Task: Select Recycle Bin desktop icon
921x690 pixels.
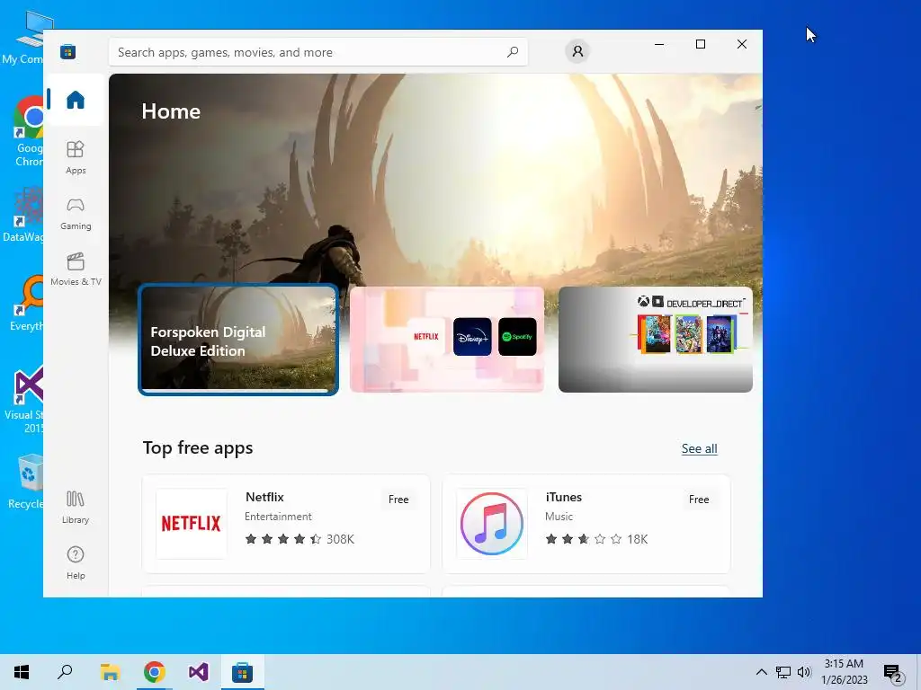Action: click(x=24, y=482)
